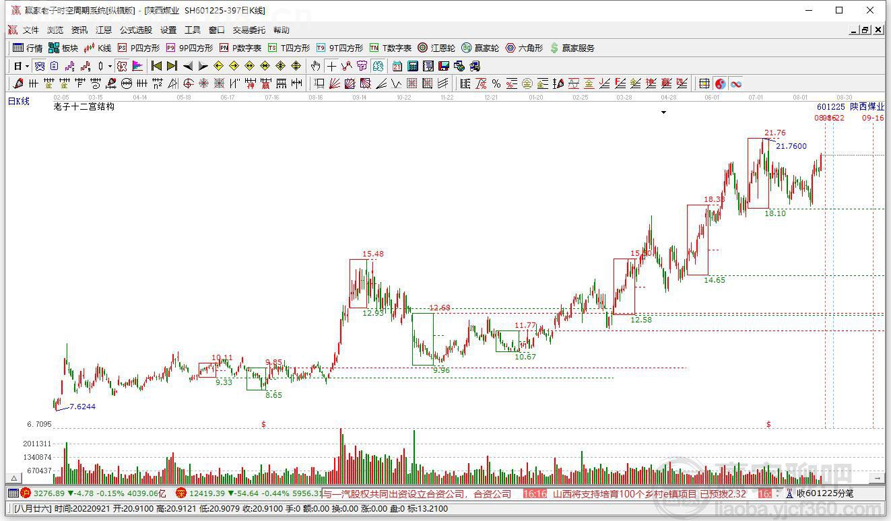891x521 pixels.
Task: Toggle the infinity loop icon
Action: pyautogui.click(x=735, y=83)
